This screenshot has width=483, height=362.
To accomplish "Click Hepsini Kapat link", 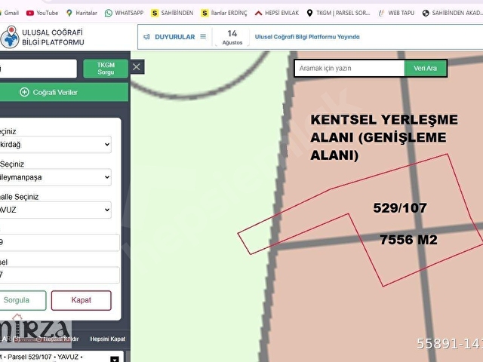I will coord(108,339).
